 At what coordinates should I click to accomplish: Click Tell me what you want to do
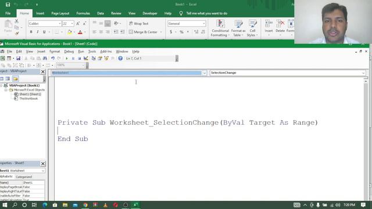[x=207, y=13]
